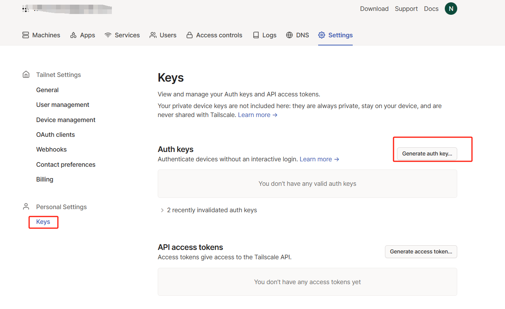Click the Apps icon in navigation

(x=73, y=35)
